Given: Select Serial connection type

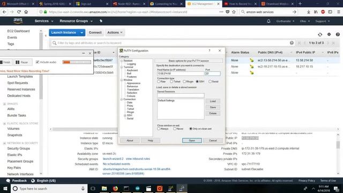Looking at the screenshot, I should pos(210,81).
